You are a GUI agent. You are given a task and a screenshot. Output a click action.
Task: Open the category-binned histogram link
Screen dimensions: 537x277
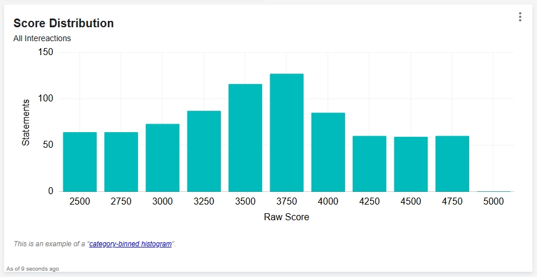click(130, 244)
